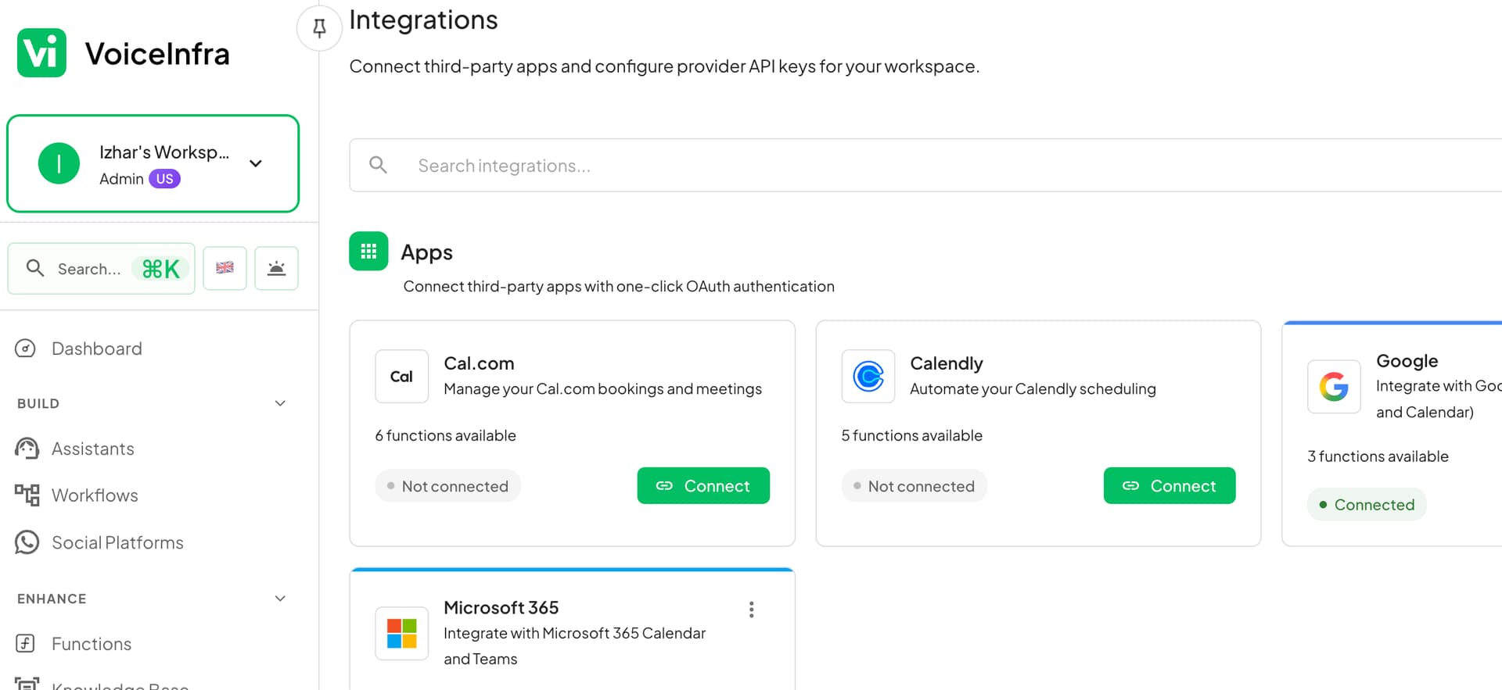Click the Integrations page heading
The image size is (1502, 690).
pyautogui.click(x=423, y=20)
